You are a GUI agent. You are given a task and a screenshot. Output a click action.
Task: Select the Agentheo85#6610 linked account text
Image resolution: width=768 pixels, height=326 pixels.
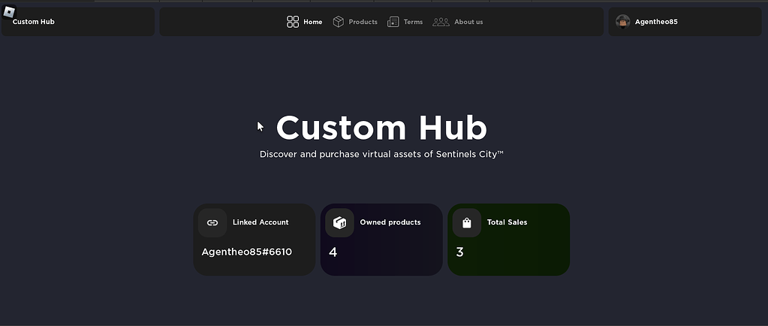(247, 252)
